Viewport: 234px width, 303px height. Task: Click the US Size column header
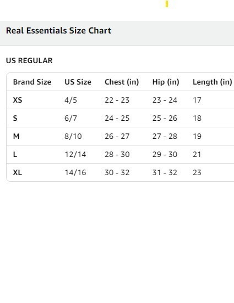click(x=78, y=82)
